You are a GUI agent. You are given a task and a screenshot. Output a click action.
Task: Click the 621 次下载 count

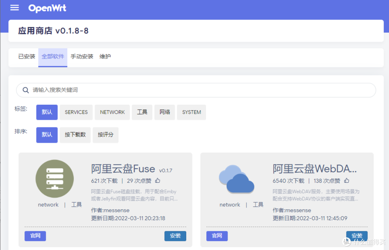pyautogui.click(x=104, y=181)
